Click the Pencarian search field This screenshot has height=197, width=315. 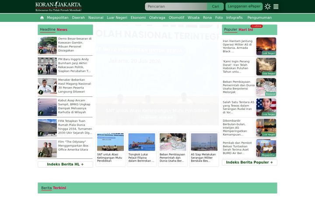(176, 7)
